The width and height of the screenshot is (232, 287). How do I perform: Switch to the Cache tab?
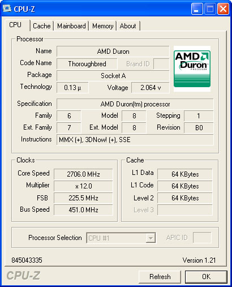pyautogui.click(x=42, y=26)
